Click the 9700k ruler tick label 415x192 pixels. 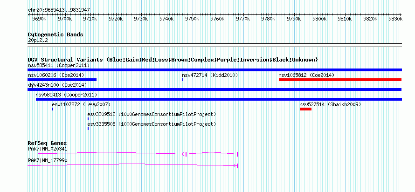pyautogui.click(x=65, y=19)
